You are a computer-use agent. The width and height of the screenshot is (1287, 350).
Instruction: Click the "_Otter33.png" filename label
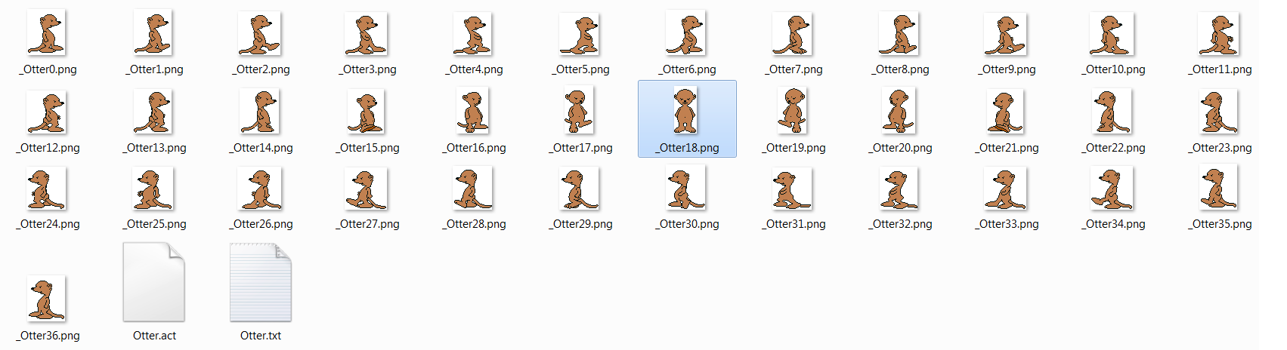point(1007,224)
